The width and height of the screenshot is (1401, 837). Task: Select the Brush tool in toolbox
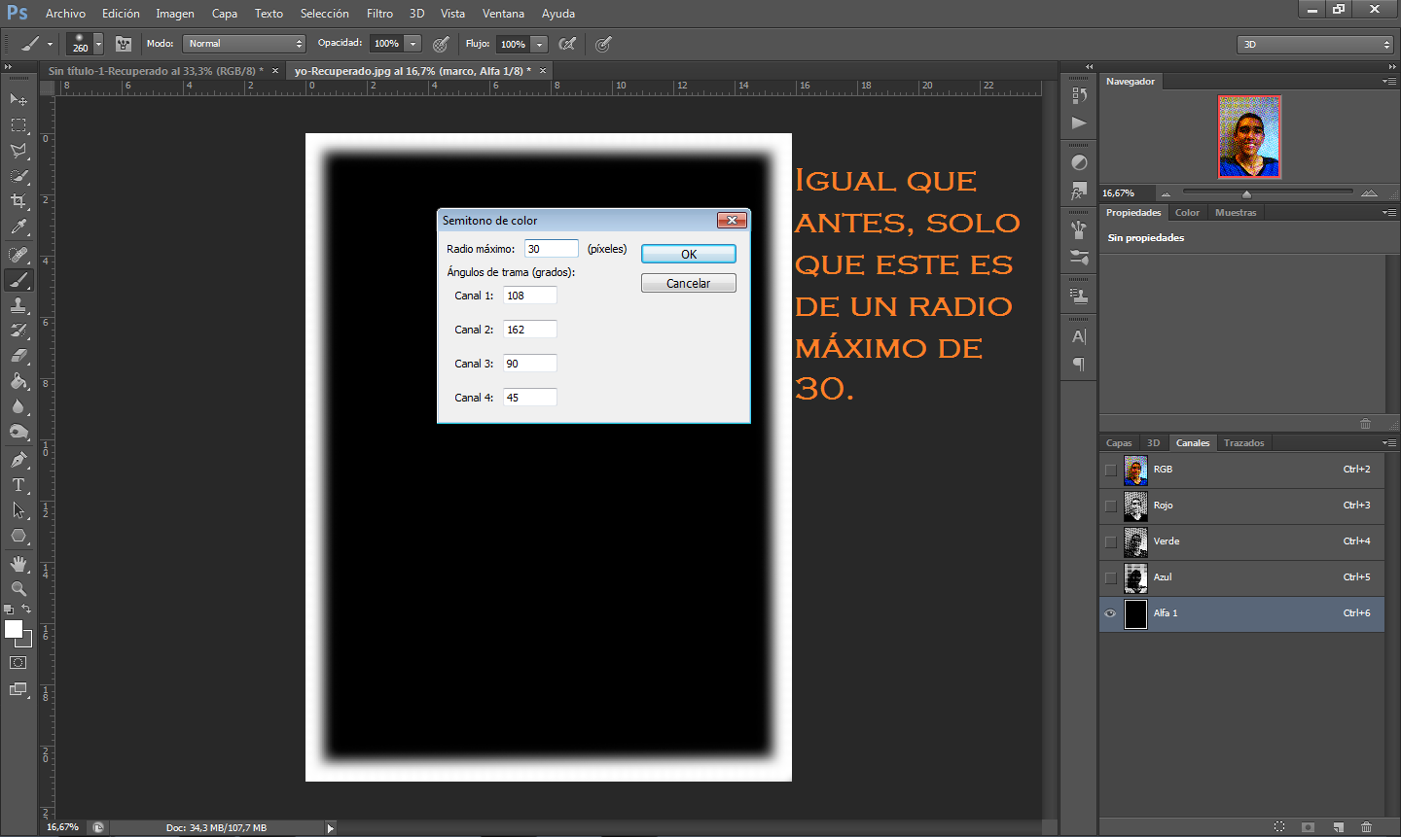18,280
